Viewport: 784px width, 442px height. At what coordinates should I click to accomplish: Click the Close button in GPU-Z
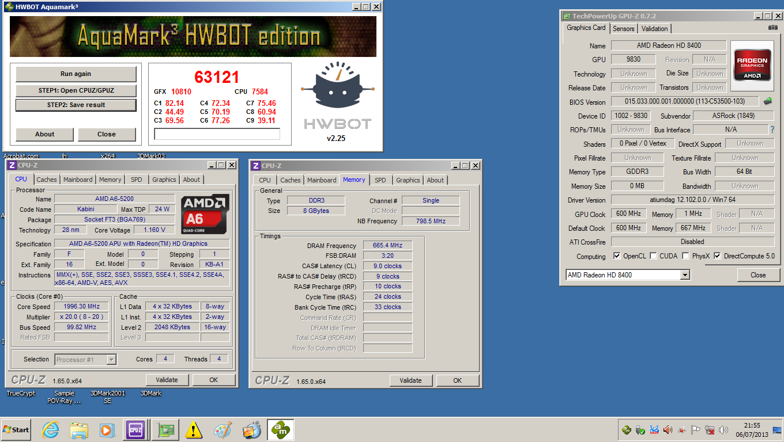[758, 275]
